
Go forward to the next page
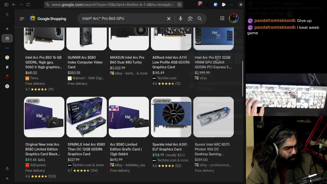coord(21,5)
